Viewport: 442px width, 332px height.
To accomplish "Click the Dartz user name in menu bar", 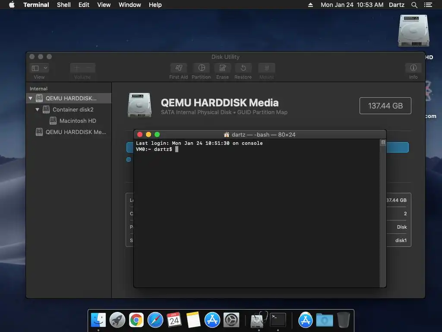I will (396, 5).
